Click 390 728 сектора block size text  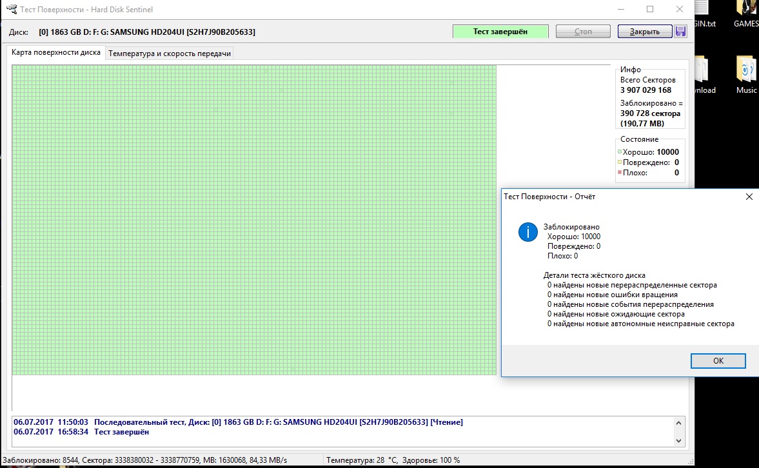(650, 113)
